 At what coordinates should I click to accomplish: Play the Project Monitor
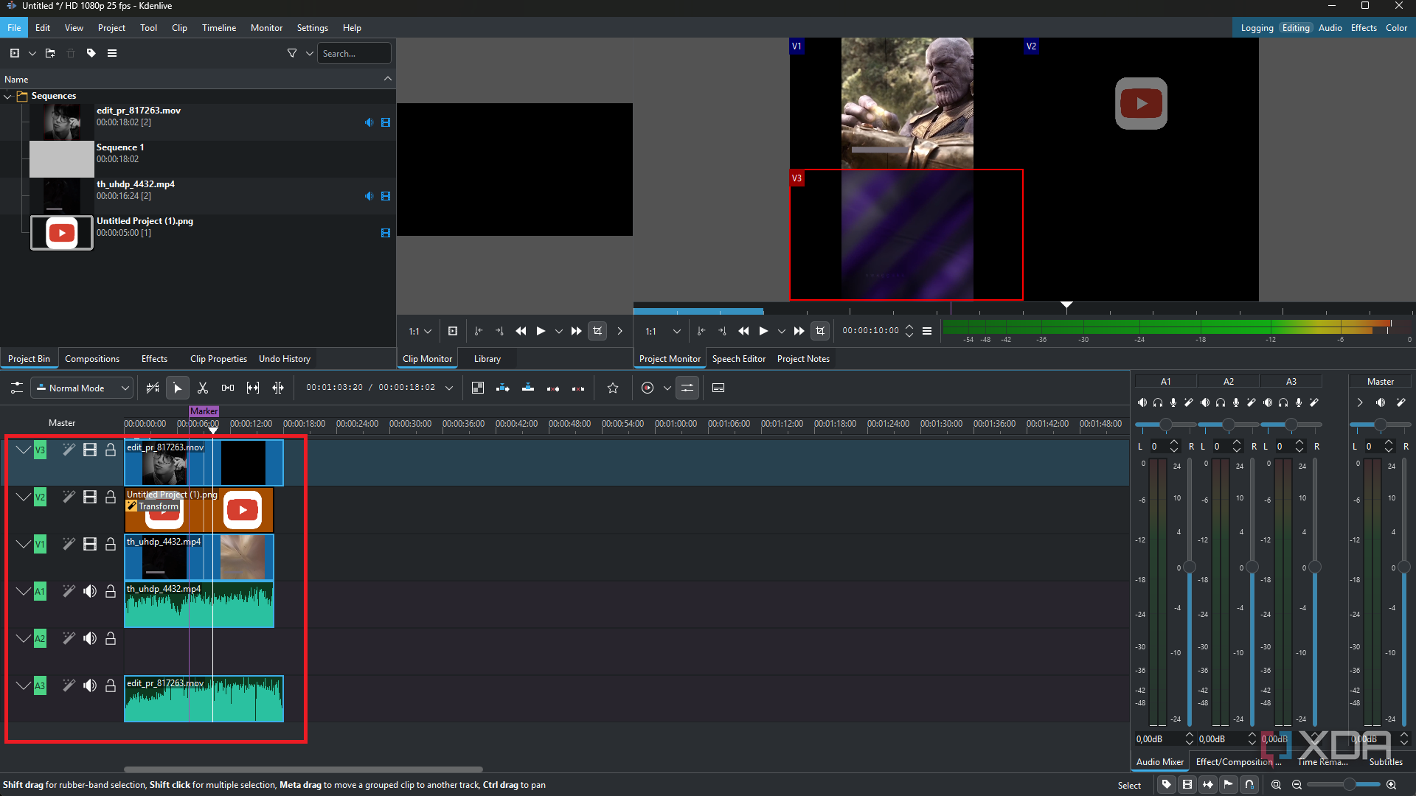coord(763,331)
